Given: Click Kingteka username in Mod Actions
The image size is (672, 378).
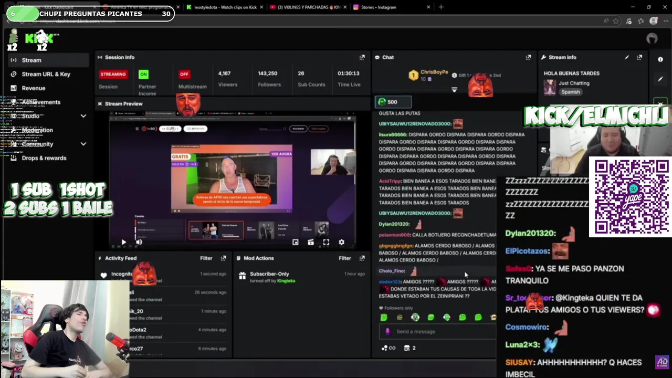Looking at the screenshot, I should (x=286, y=281).
